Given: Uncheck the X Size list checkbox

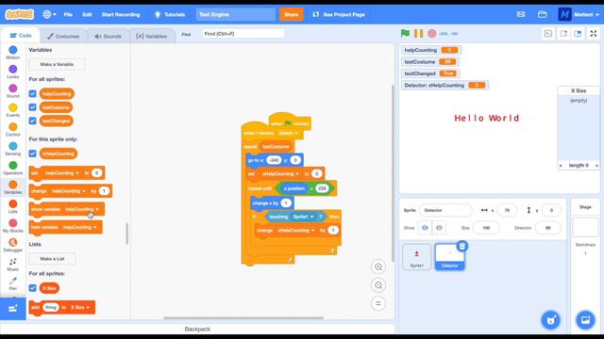Looking at the screenshot, I should click(32, 288).
